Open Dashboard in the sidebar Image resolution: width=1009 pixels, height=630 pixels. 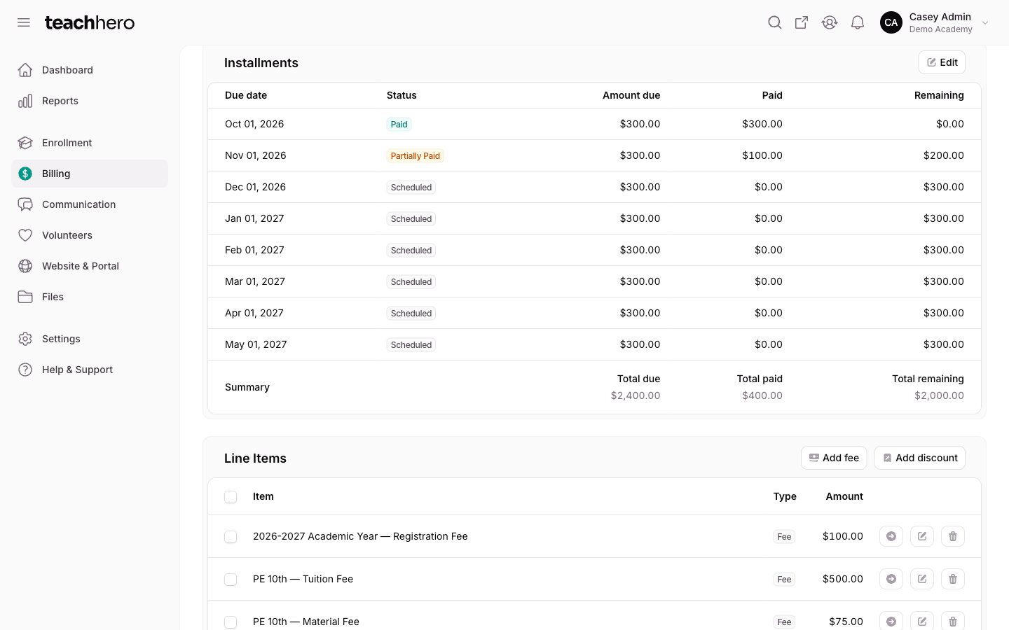click(90, 70)
